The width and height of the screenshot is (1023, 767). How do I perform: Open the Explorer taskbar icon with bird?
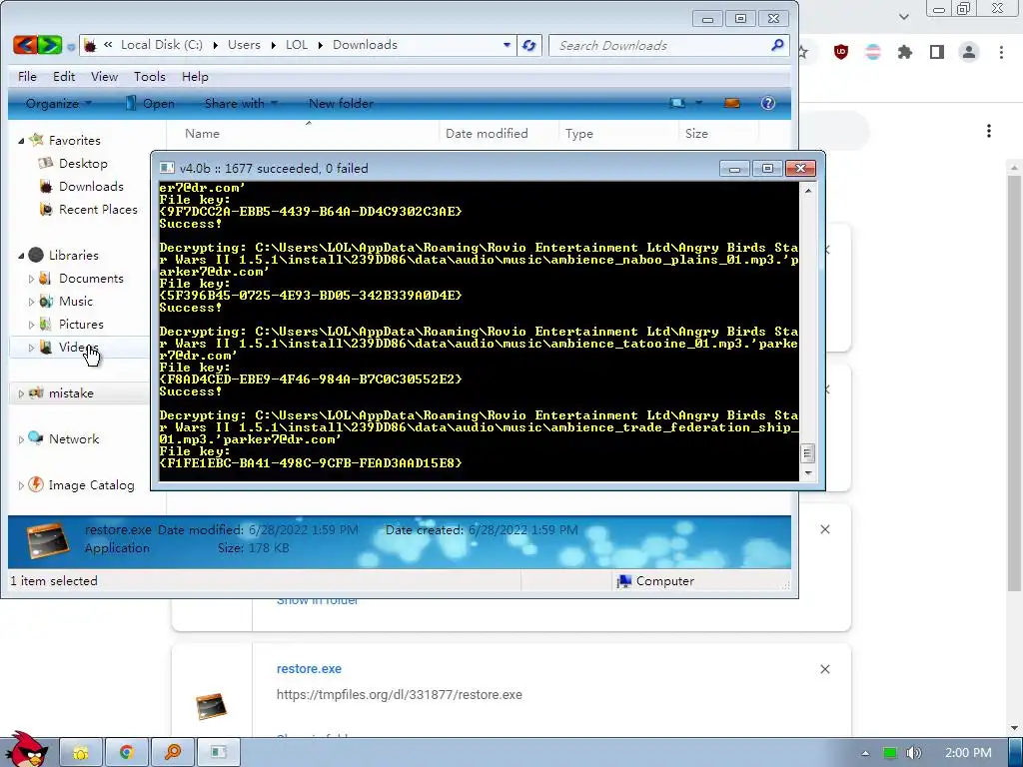tap(80, 753)
